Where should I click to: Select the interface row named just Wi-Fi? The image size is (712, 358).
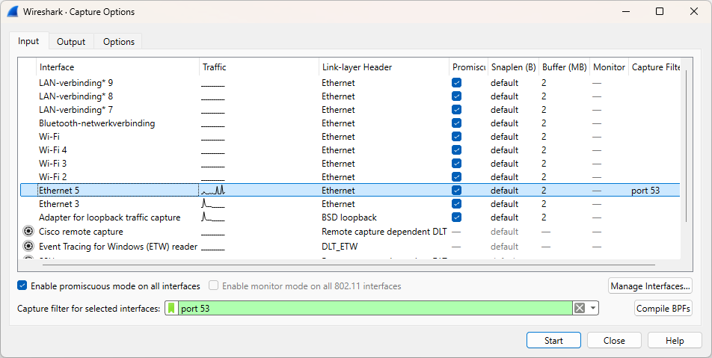[350, 137]
